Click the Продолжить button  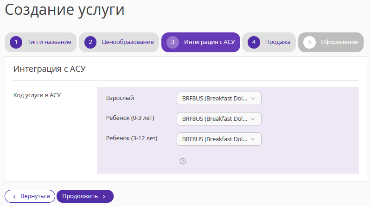tap(85, 196)
